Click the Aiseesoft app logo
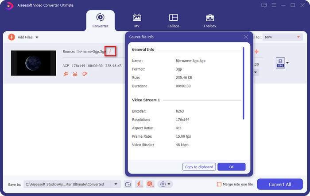This screenshot has height=196, width=310. coord(9,5)
